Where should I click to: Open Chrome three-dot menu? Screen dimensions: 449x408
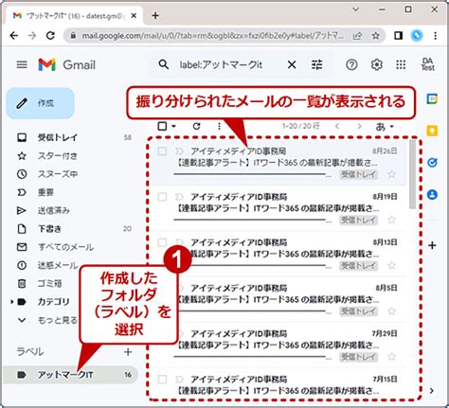pyautogui.click(x=436, y=36)
